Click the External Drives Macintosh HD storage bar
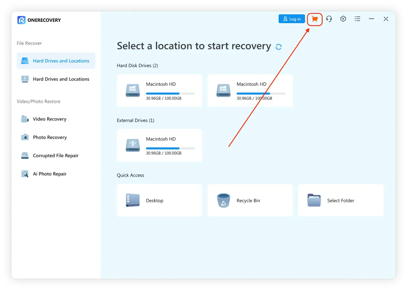The width and height of the screenshot is (407, 290). point(170,148)
